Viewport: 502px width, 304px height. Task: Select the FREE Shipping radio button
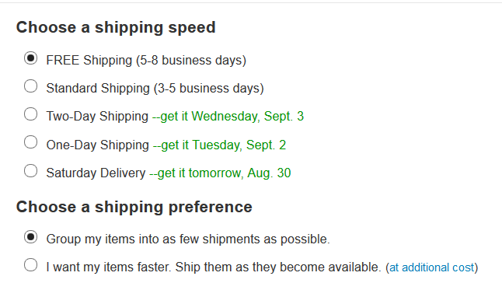click(31, 58)
